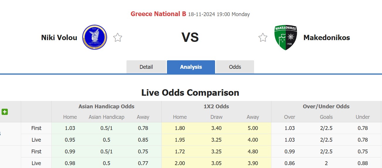Click live home odds 1.95
Image resolution: width=382 pixels, height=168 pixels.
tap(180, 140)
